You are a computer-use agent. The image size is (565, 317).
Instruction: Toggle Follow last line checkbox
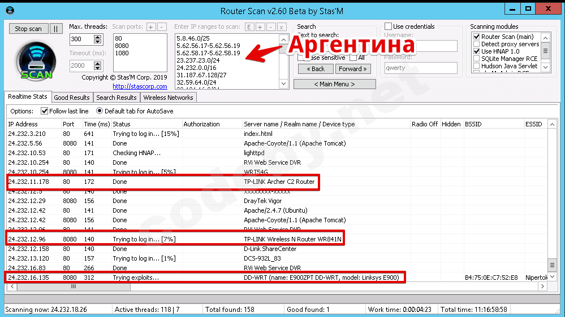tap(44, 111)
